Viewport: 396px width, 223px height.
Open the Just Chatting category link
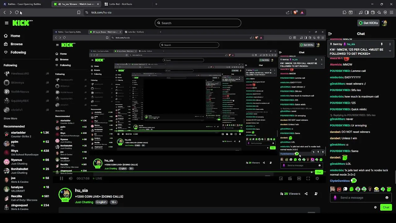(84, 202)
